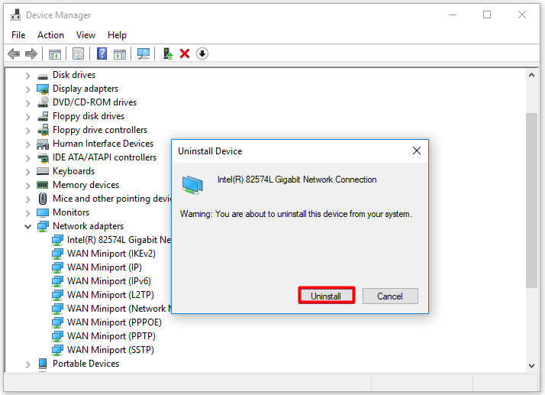The image size is (545, 395).
Task: Open the Properties toolbar icon
Action: (78, 54)
